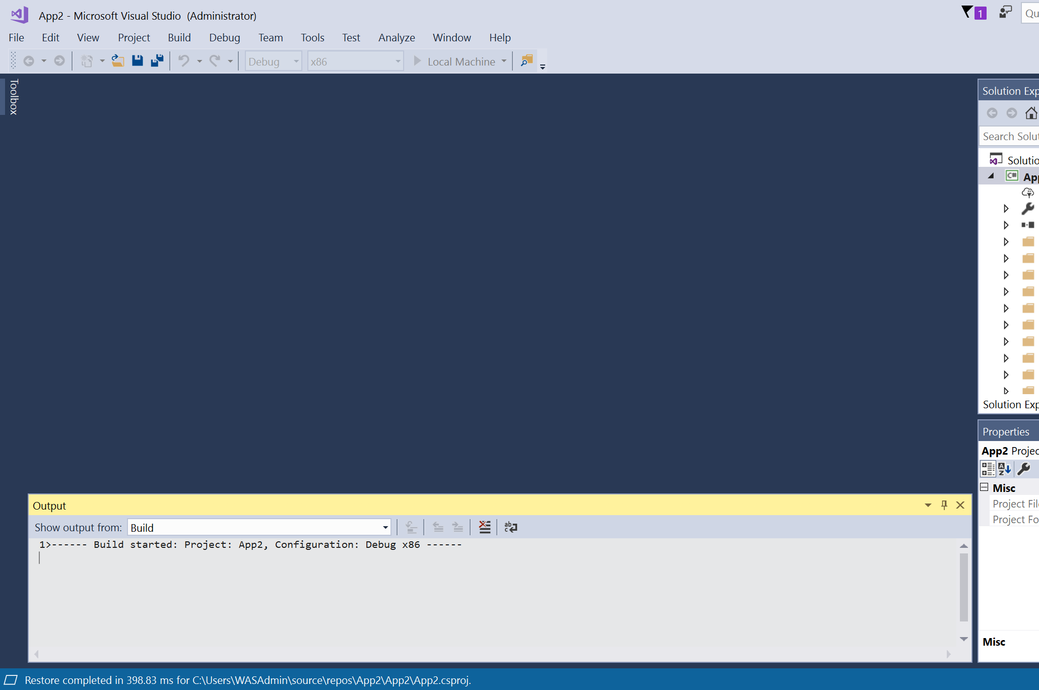
Task: Go to Next Message in Output
Action: pos(458,527)
